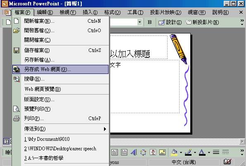Viewport: 246px width, 166px height.
Task: Select 另存成 Web 網頁(G) entry
Action: click(61, 69)
